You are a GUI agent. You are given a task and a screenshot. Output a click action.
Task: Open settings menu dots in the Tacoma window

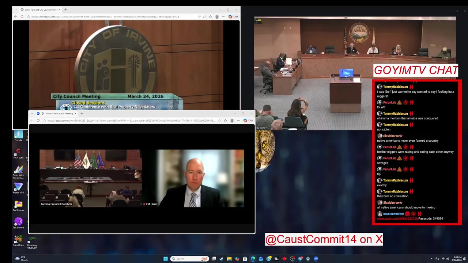point(238,121)
